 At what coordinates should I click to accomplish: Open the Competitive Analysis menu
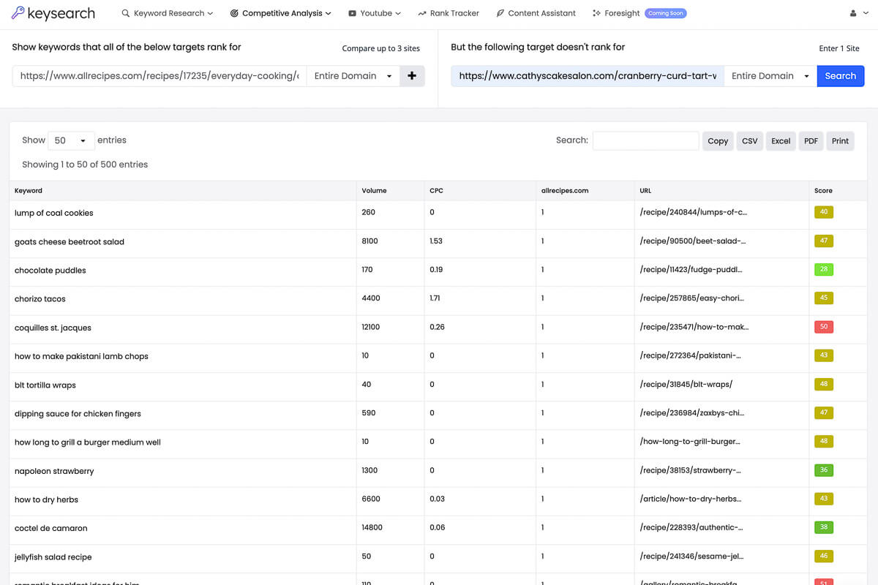tap(280, 13)
